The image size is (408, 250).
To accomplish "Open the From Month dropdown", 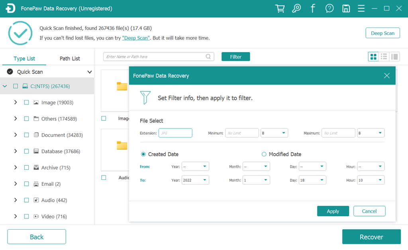I will pos(256,166).
